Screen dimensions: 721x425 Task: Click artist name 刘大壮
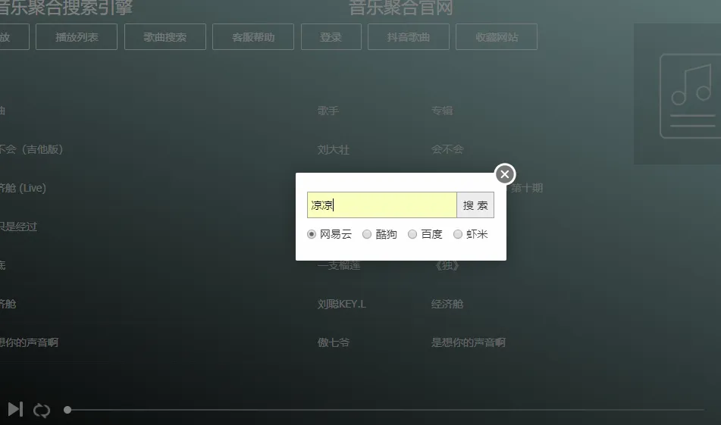(334, 150)
